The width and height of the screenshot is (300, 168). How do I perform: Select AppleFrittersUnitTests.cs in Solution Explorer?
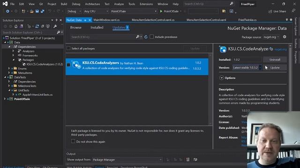(37, 95)
